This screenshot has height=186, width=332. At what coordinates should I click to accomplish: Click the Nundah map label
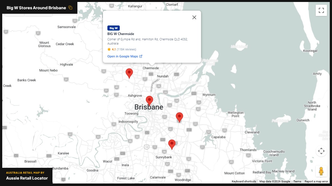[163, 76]
